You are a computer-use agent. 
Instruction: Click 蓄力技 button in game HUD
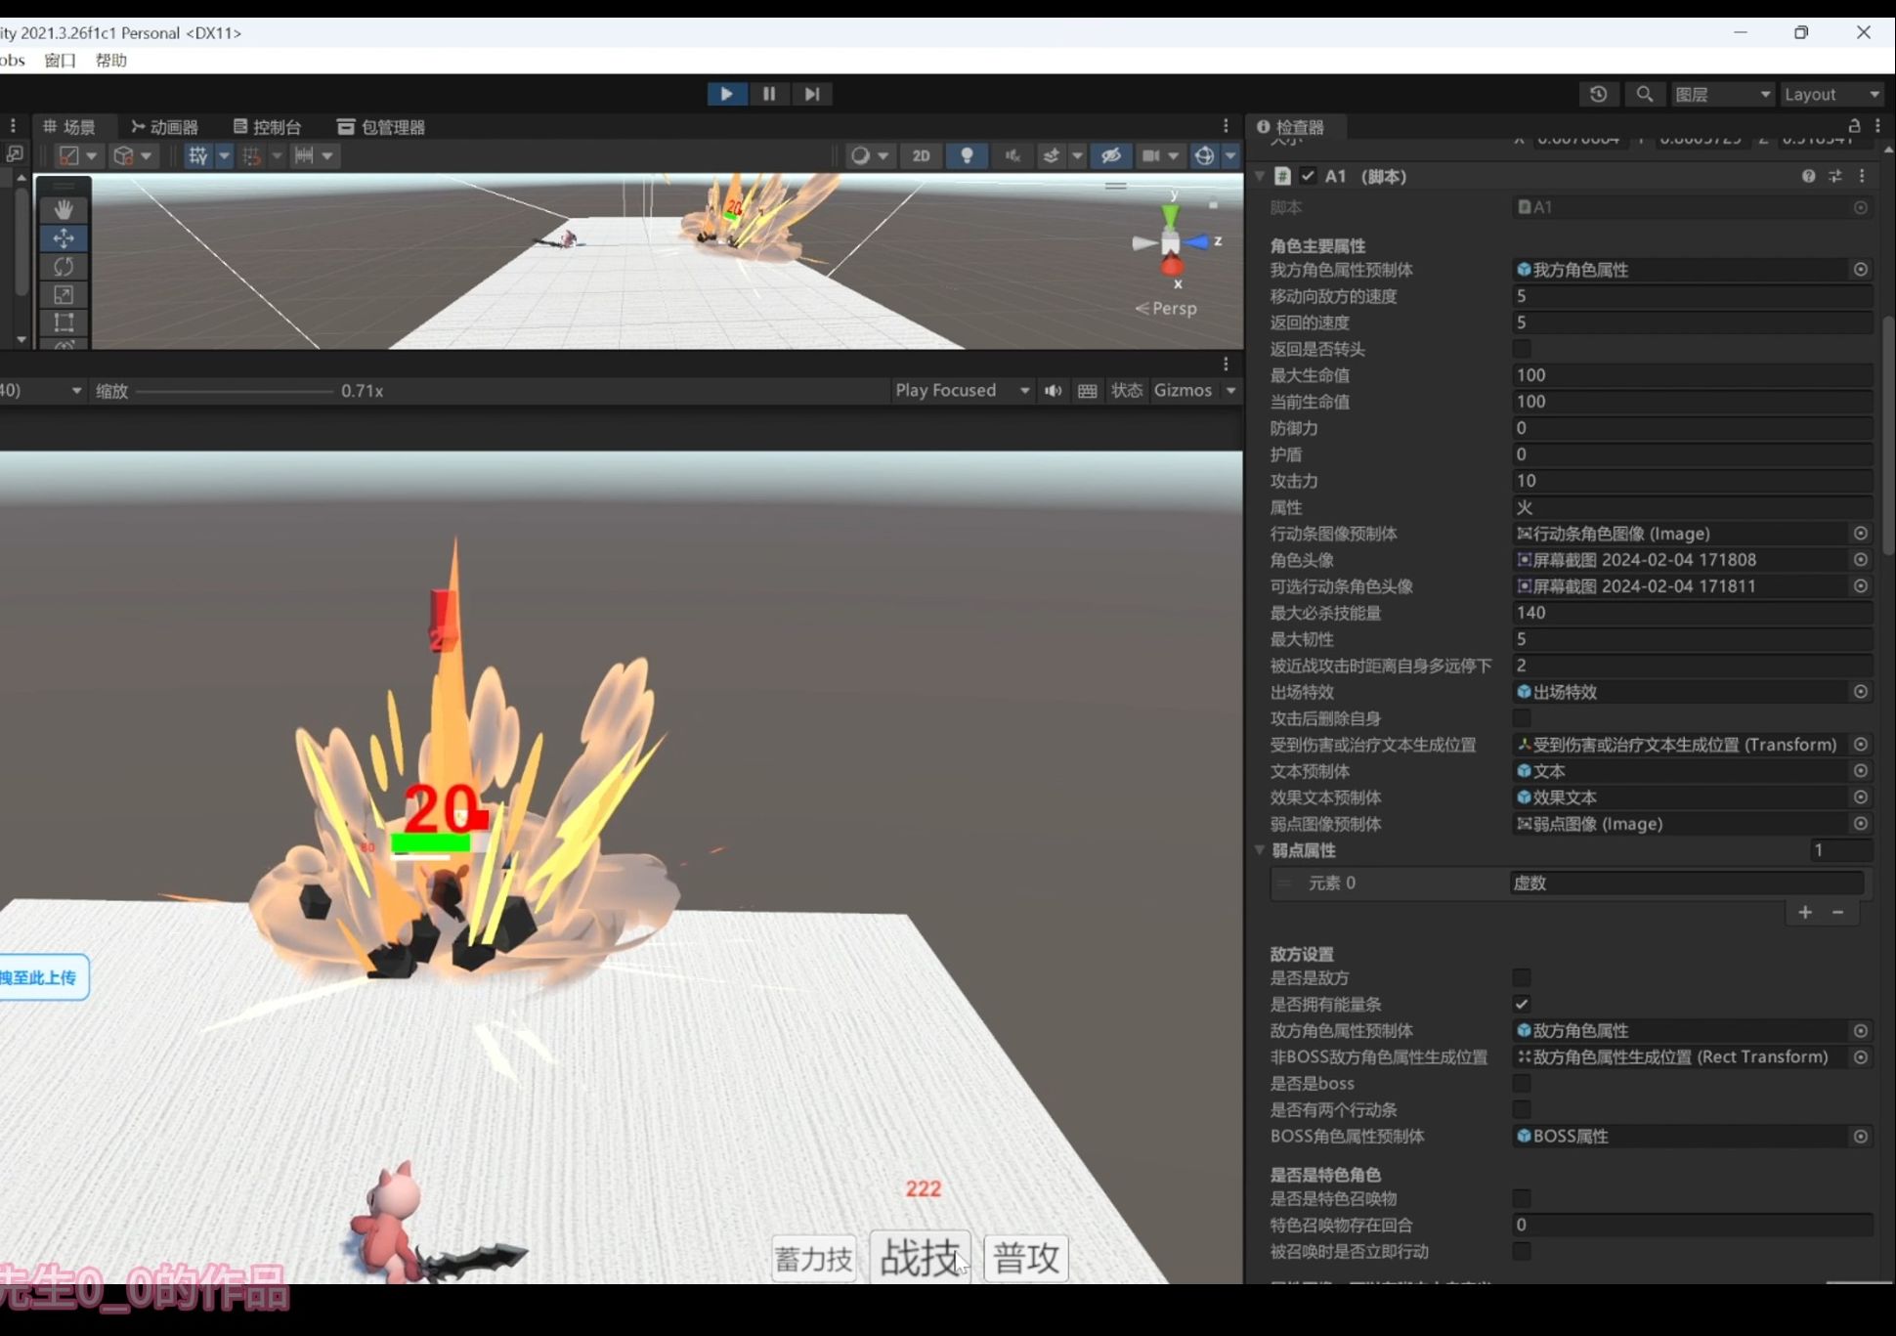pos(815,1258)
